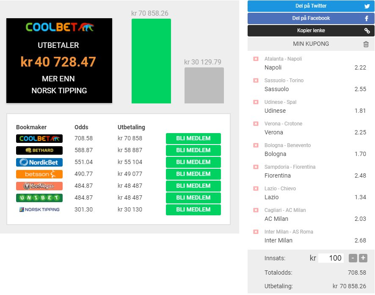
Task: Remove Cagliari - AC Milan selection from coupon
Action: [256, 210]
